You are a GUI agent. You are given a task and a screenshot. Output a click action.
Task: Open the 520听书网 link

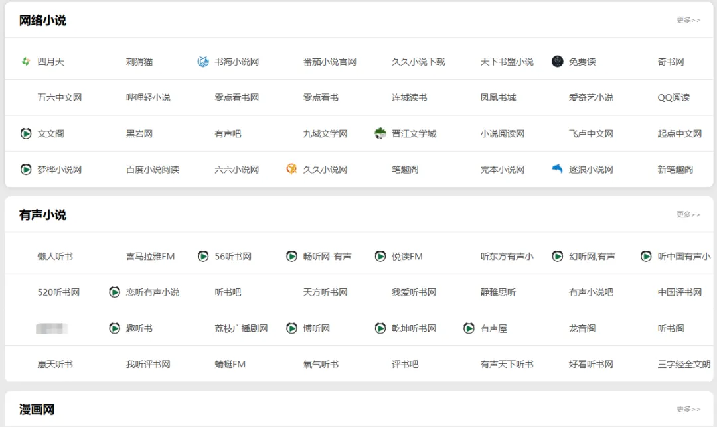tap(58, 292)
